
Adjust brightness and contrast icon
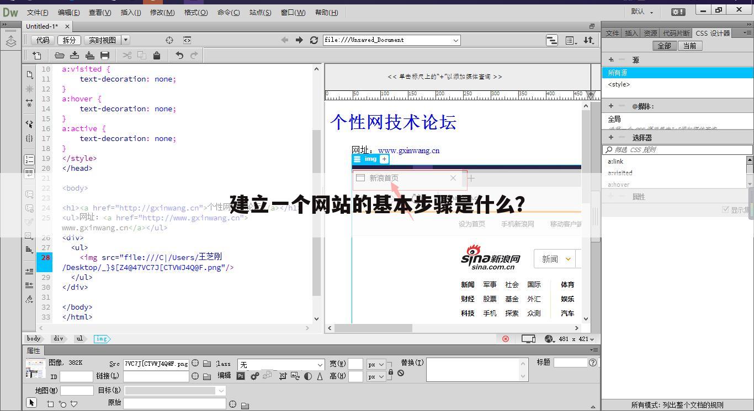tap(308, 376)
